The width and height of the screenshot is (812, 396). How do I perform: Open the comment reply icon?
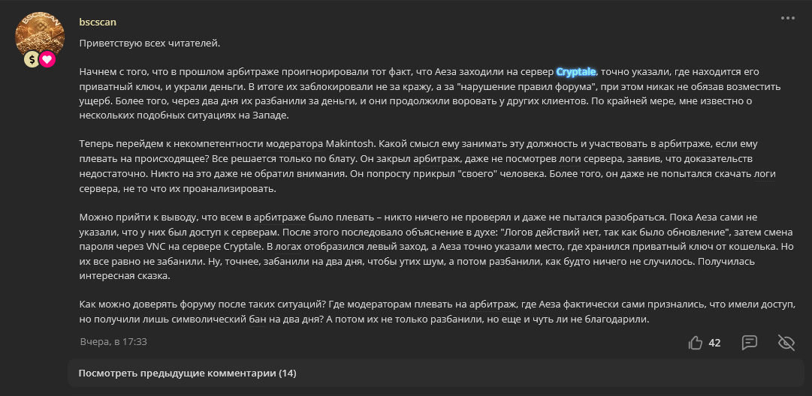coord(750,342)
